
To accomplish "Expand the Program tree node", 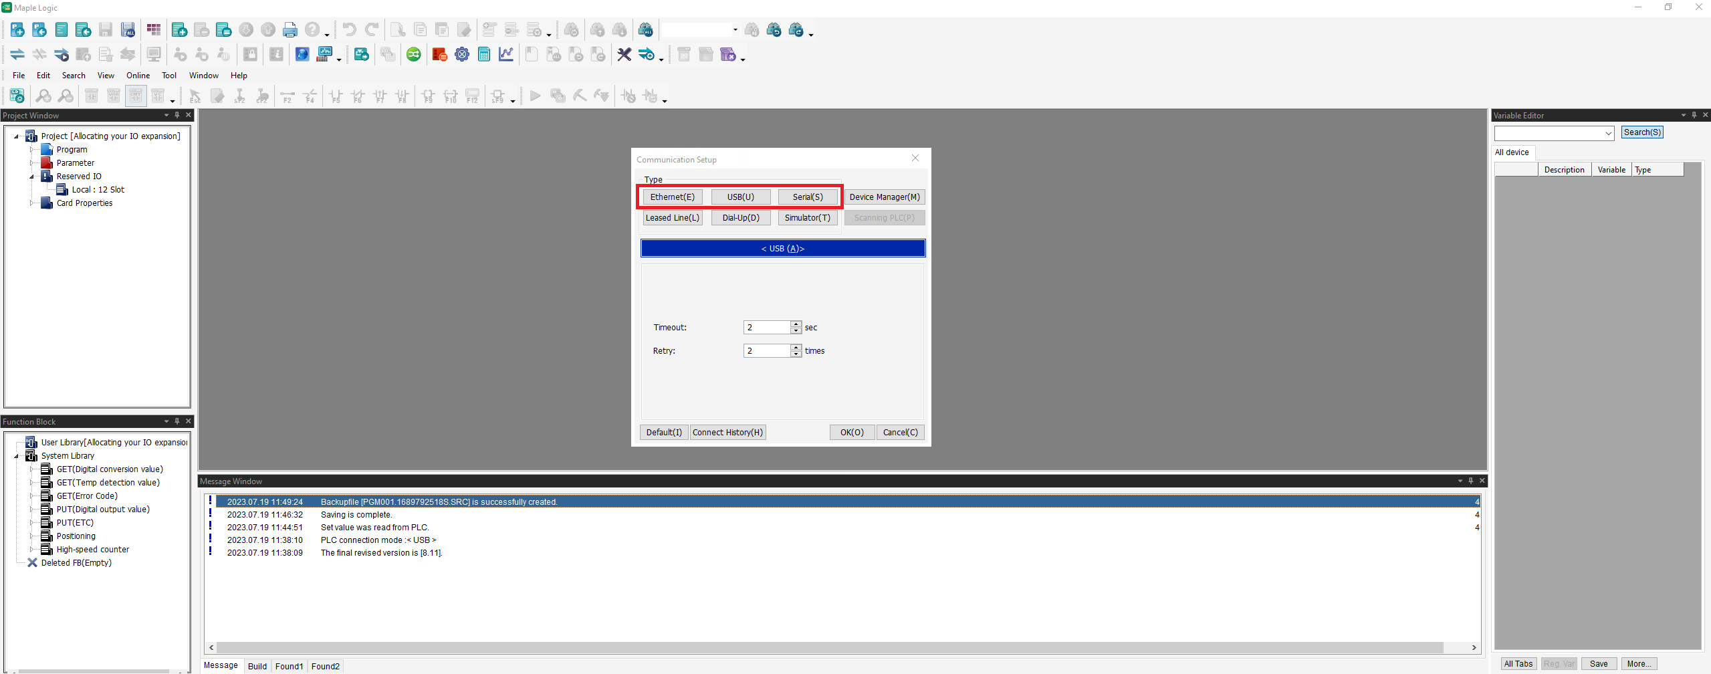I will pyautogui.click(x=31, y=150).
